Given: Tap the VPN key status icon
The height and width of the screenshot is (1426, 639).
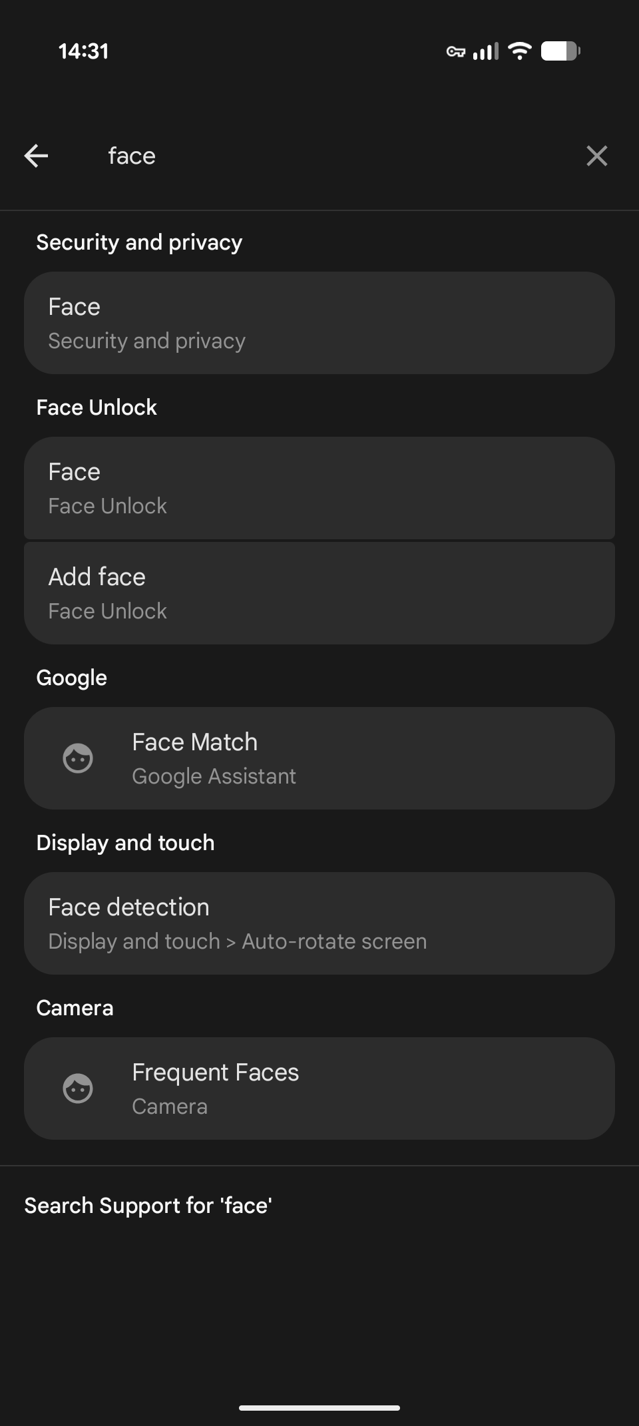Looking at the screenshot, I should tap(455, 51).
